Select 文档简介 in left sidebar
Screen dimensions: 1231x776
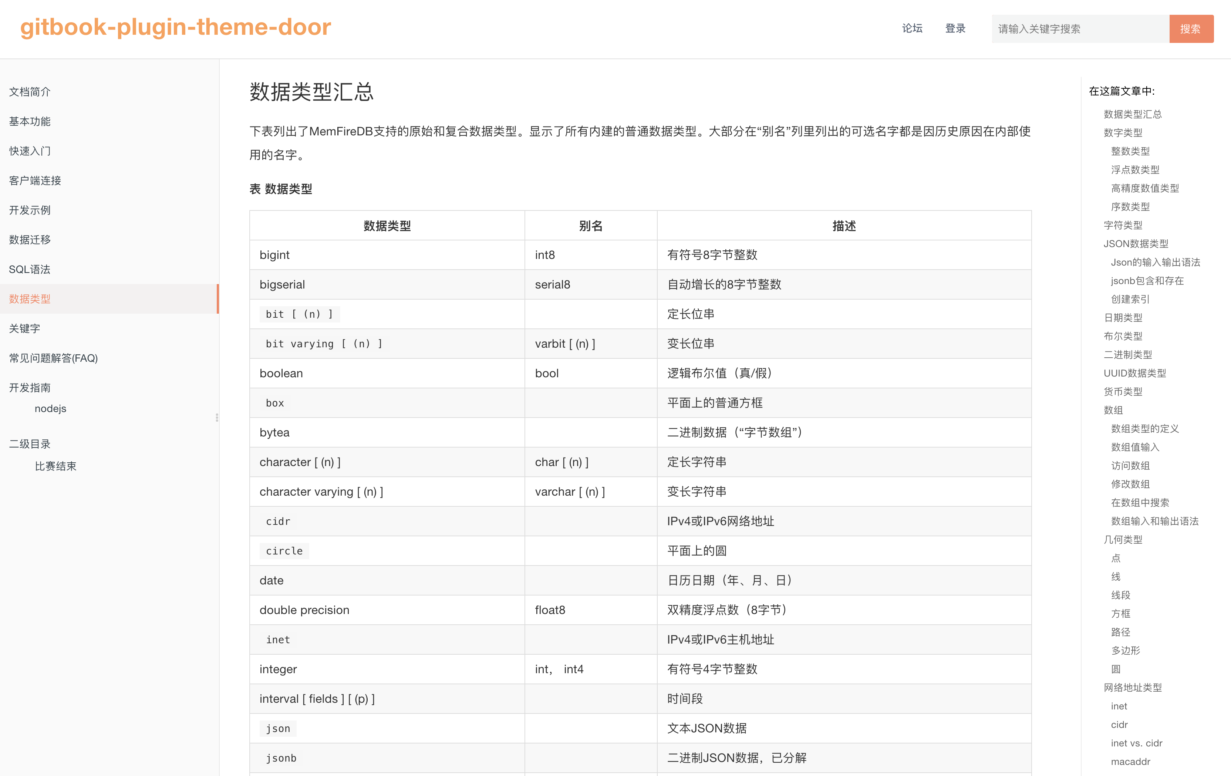tap(30, 91)
